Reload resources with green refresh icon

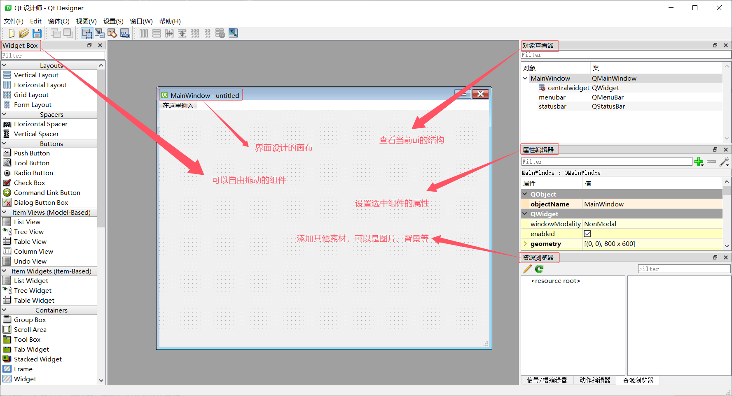pyautogui.click(x=539, y=269)
